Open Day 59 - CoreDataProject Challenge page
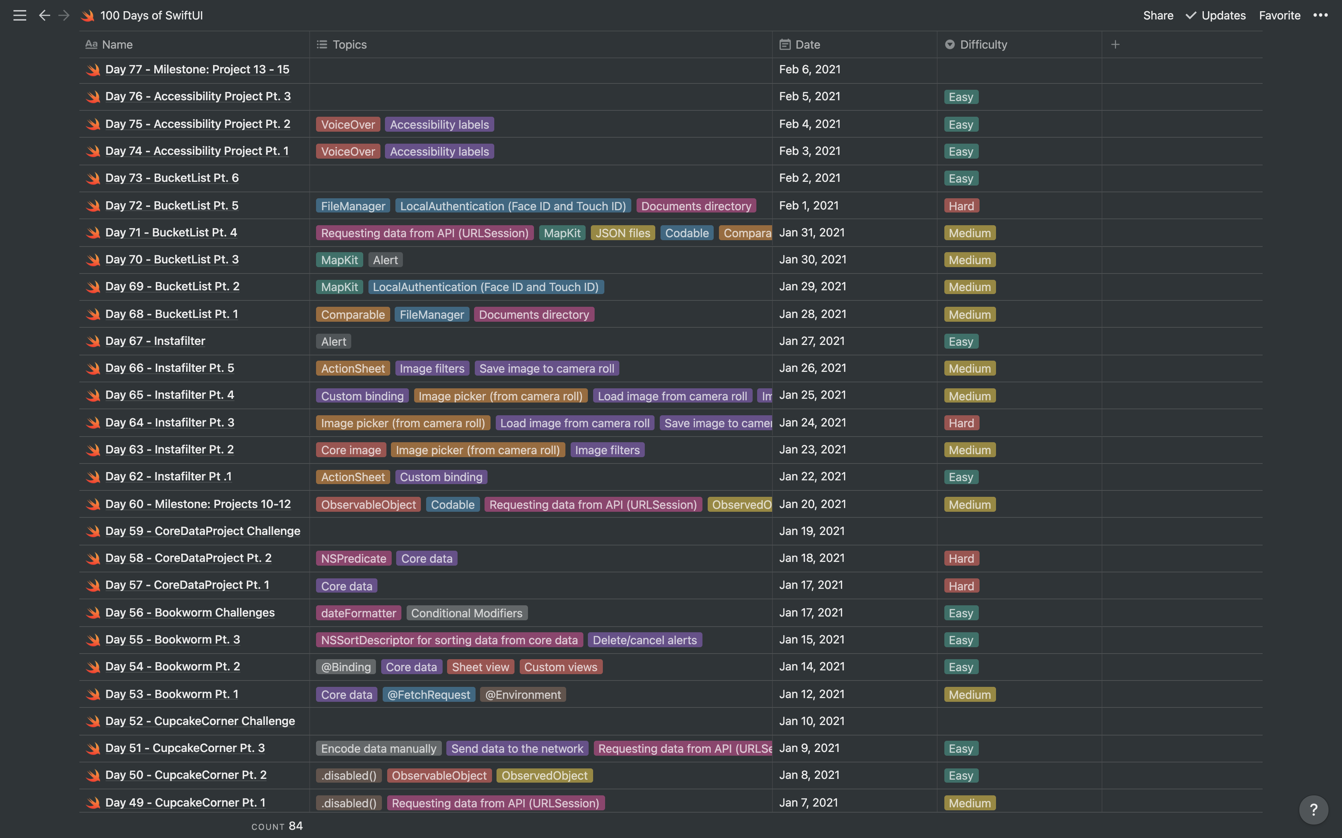 point(203,531)
